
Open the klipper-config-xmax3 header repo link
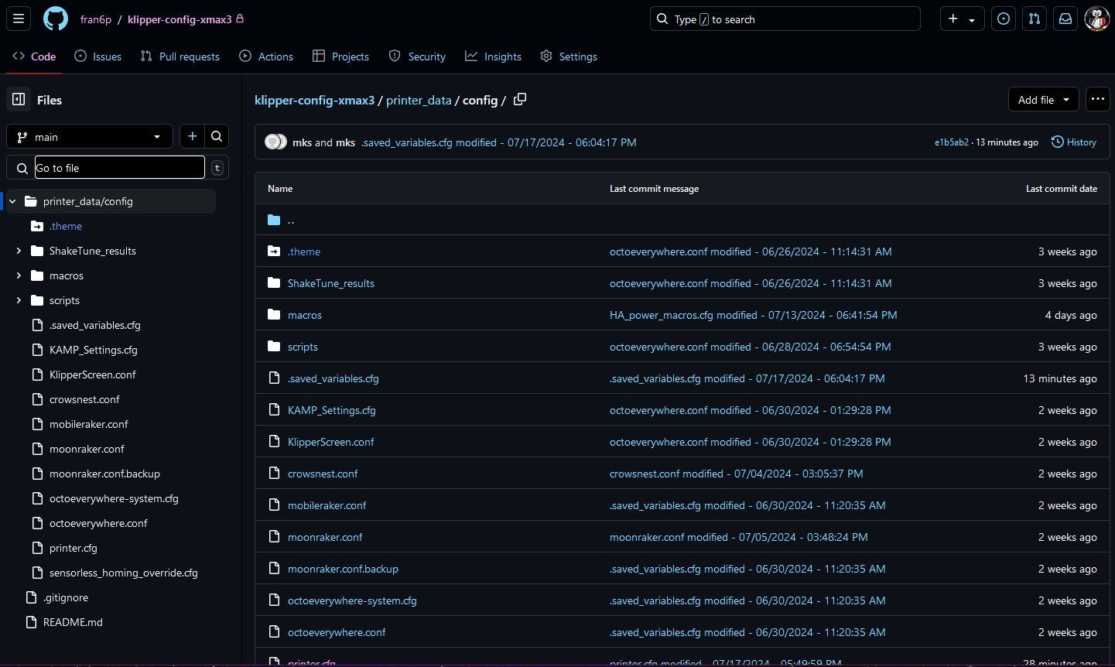[x=180, y=19]
